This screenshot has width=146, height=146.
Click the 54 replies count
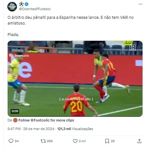point(17,141)
